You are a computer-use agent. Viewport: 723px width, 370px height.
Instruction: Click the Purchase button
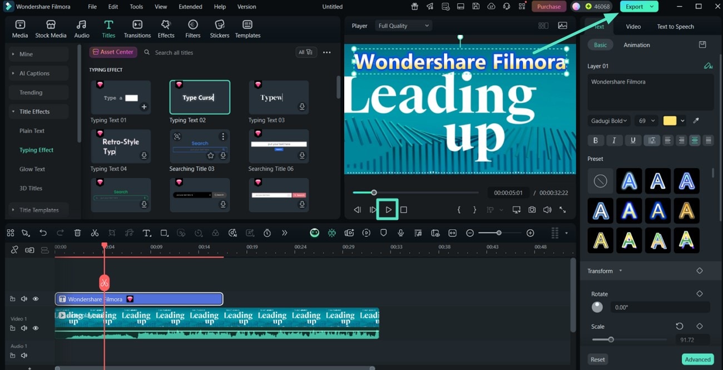(549, 7)
